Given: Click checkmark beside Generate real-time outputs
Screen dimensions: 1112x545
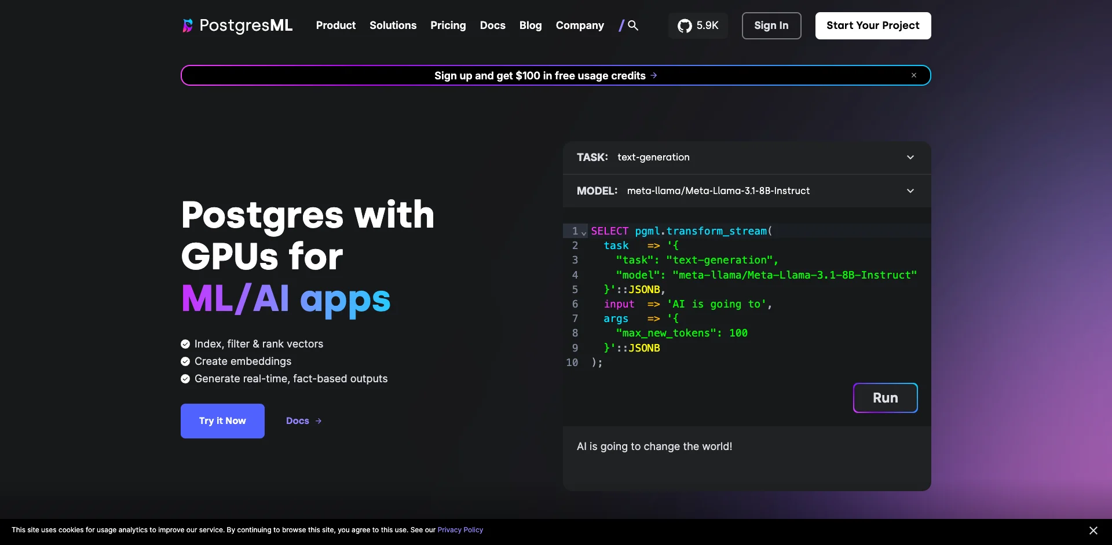Looking at the screenshot, I should pos(185,379).
